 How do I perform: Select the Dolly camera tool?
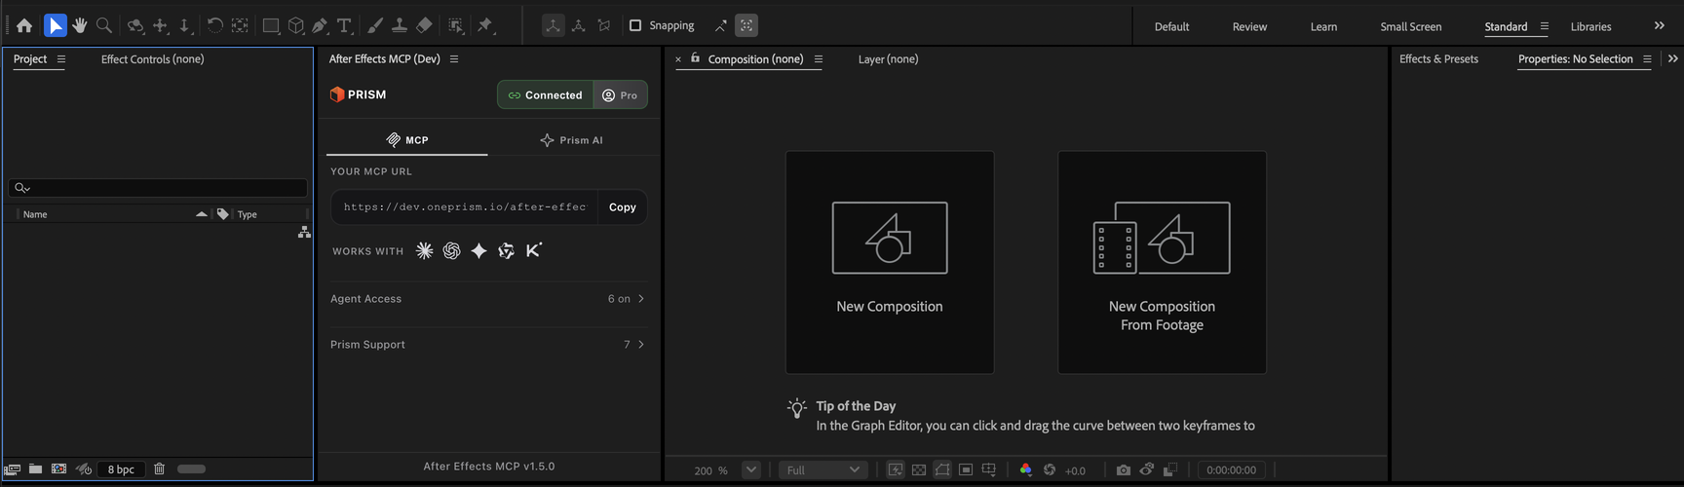click(x=185, y=26)
